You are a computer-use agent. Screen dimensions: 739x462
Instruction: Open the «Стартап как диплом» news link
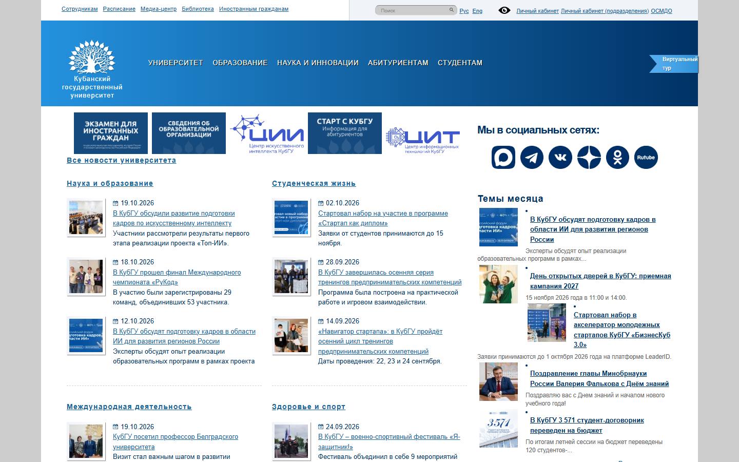coord(383,218)
